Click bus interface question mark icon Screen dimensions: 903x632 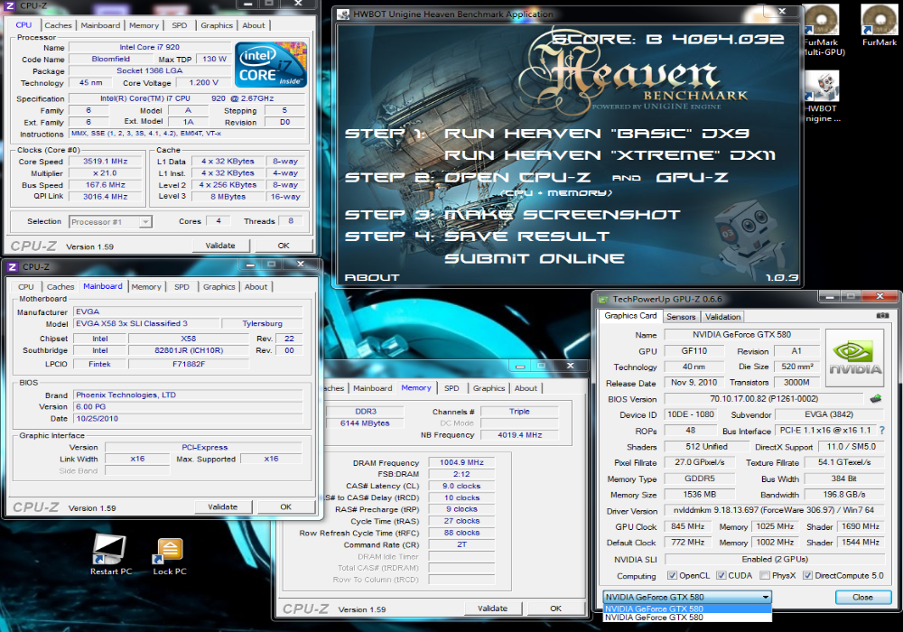pos(881,430)
